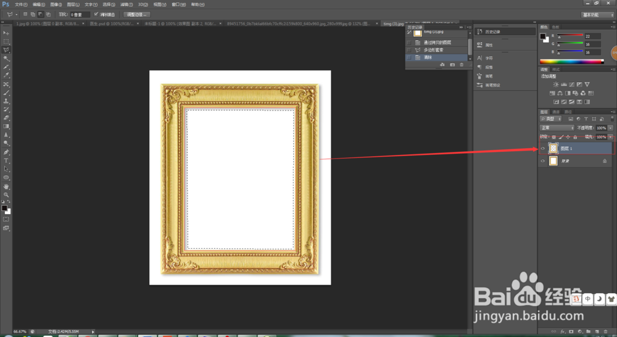Open the 选择(S) menu

click(109, 4)
